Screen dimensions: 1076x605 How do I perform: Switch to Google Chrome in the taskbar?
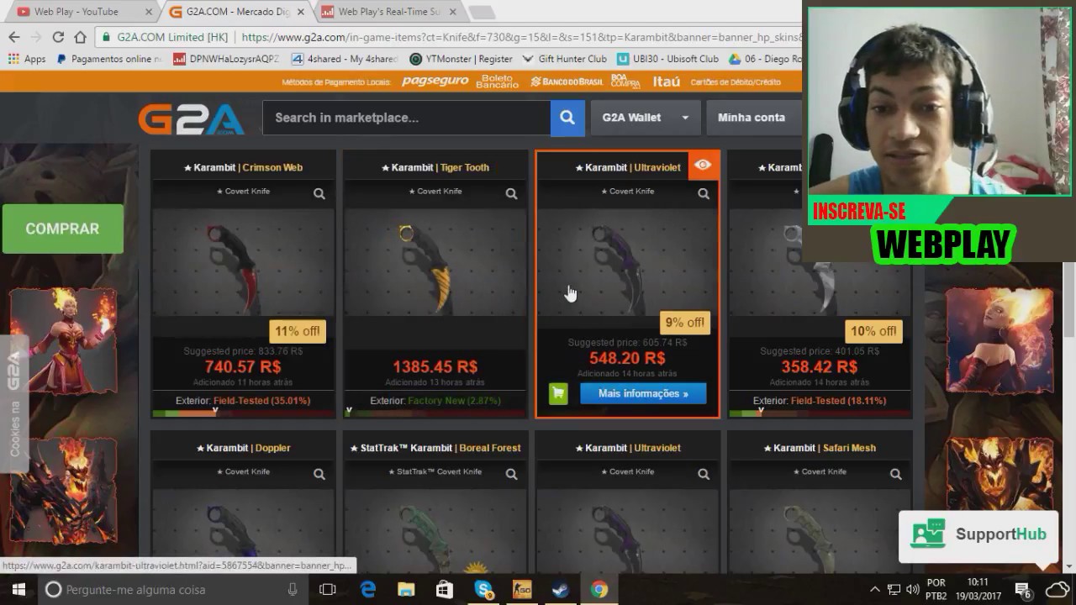(599, 590)
